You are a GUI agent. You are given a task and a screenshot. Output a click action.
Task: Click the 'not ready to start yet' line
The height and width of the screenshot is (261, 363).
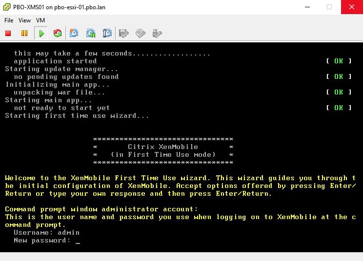(x=61, y=108)
